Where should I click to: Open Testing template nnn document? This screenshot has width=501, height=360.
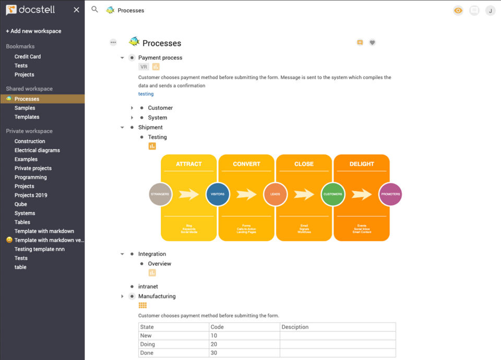[x=39, y=249]
